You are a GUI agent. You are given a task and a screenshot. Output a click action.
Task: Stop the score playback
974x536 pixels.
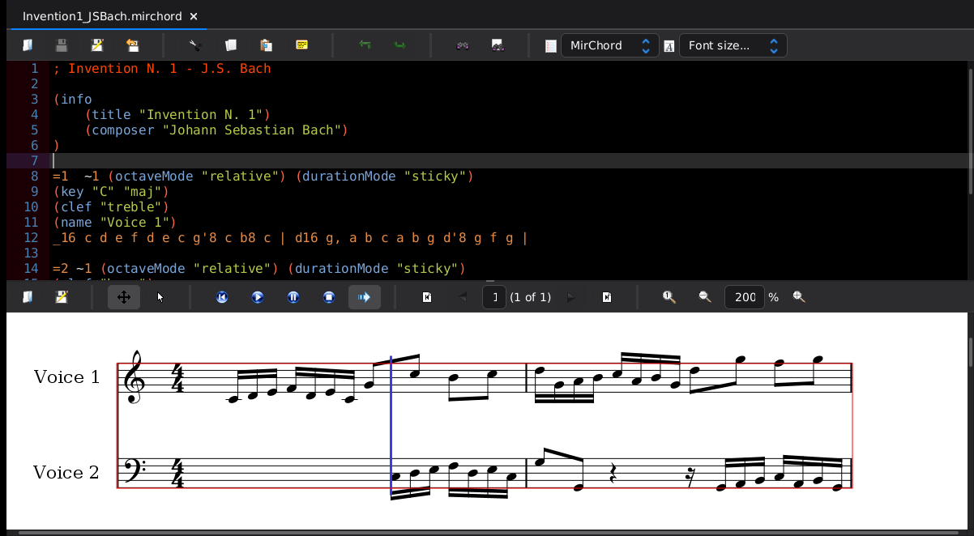coord(329,297)
